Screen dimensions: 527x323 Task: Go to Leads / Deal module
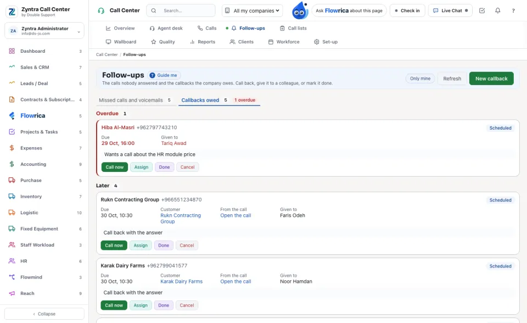[44, 83]
